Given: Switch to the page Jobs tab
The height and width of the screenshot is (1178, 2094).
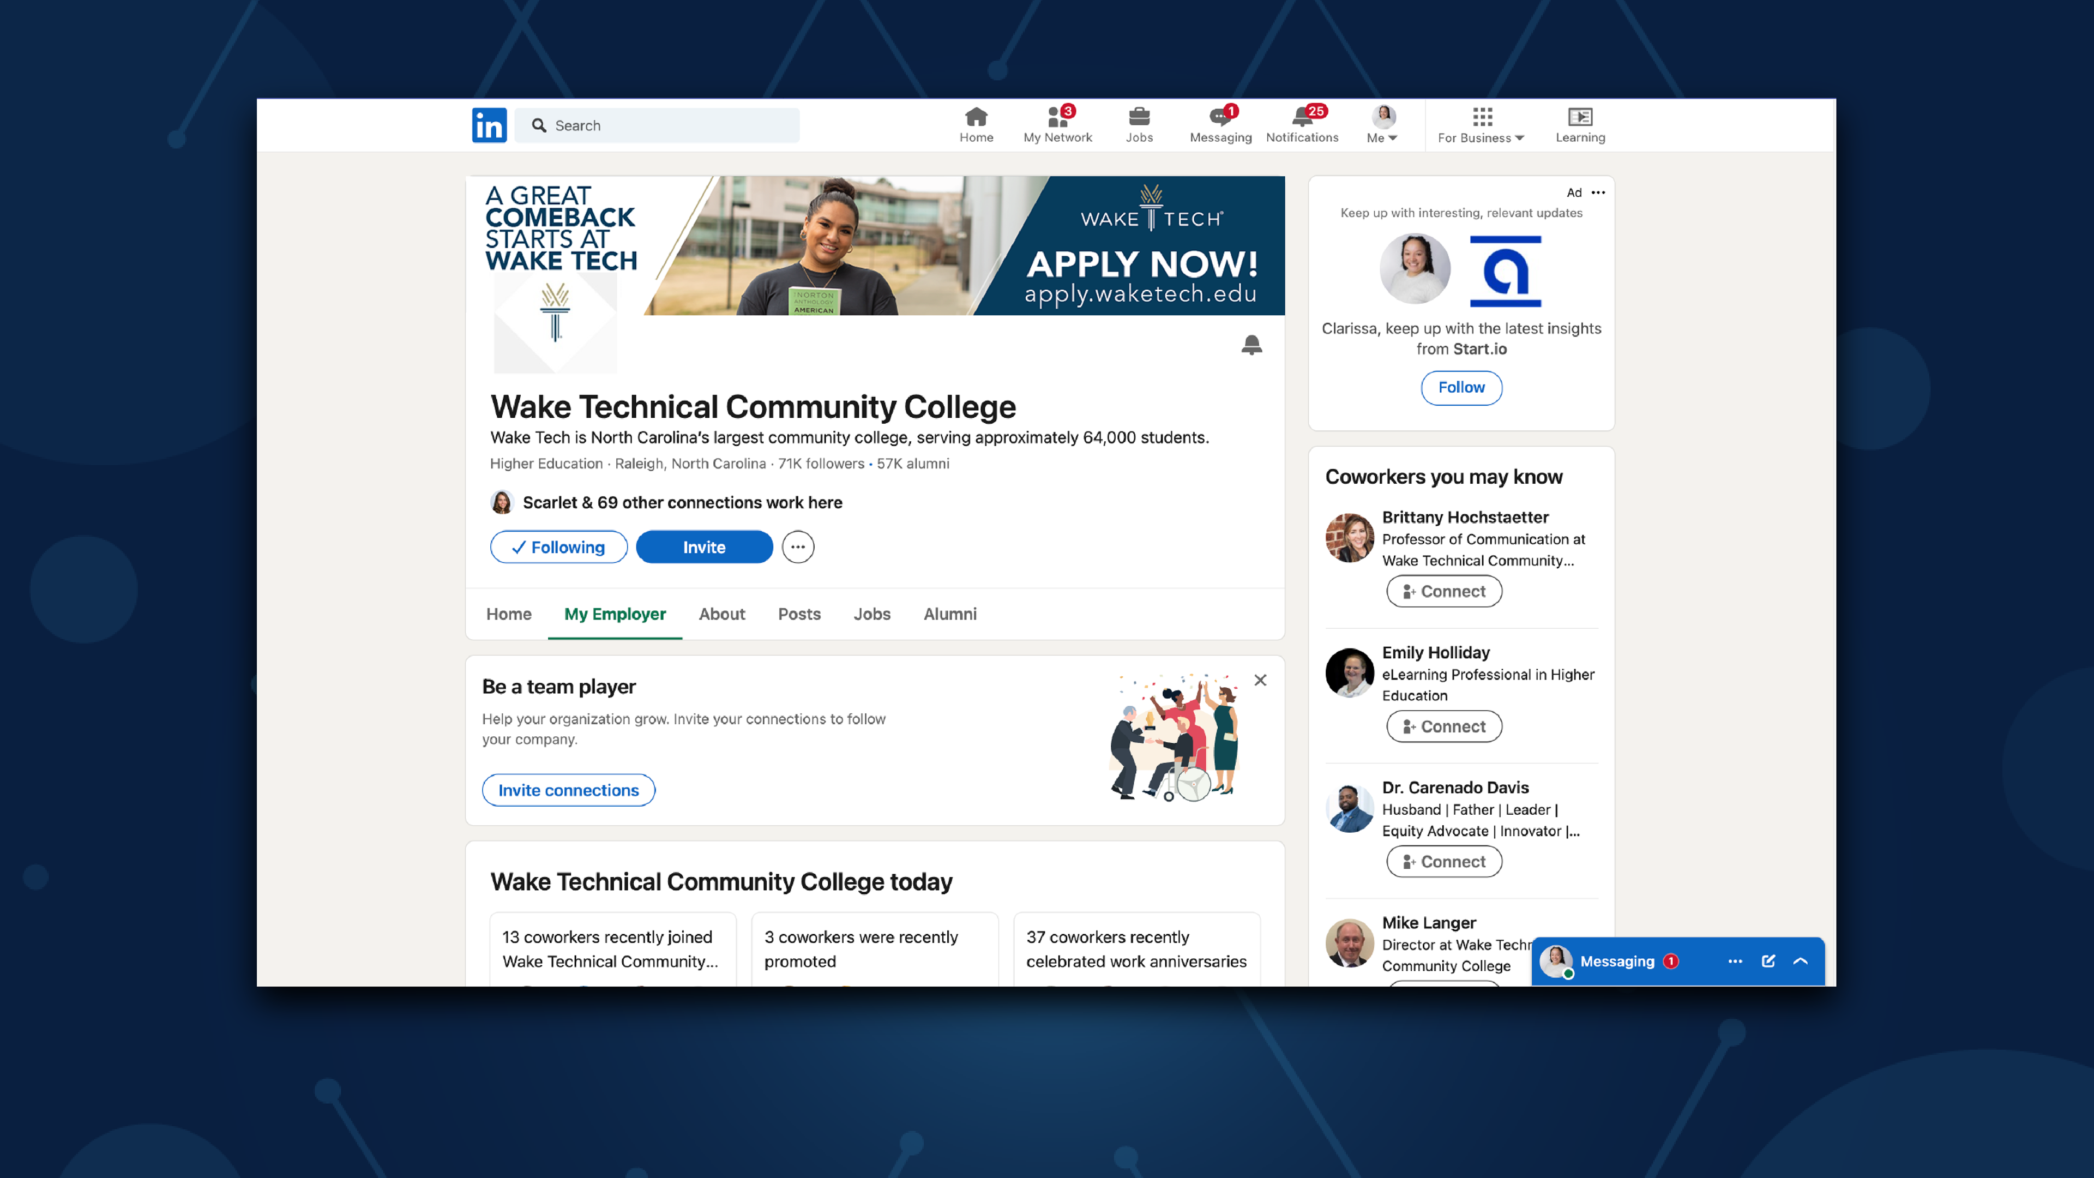Looking at the screenshot, I should coord(871,614).
